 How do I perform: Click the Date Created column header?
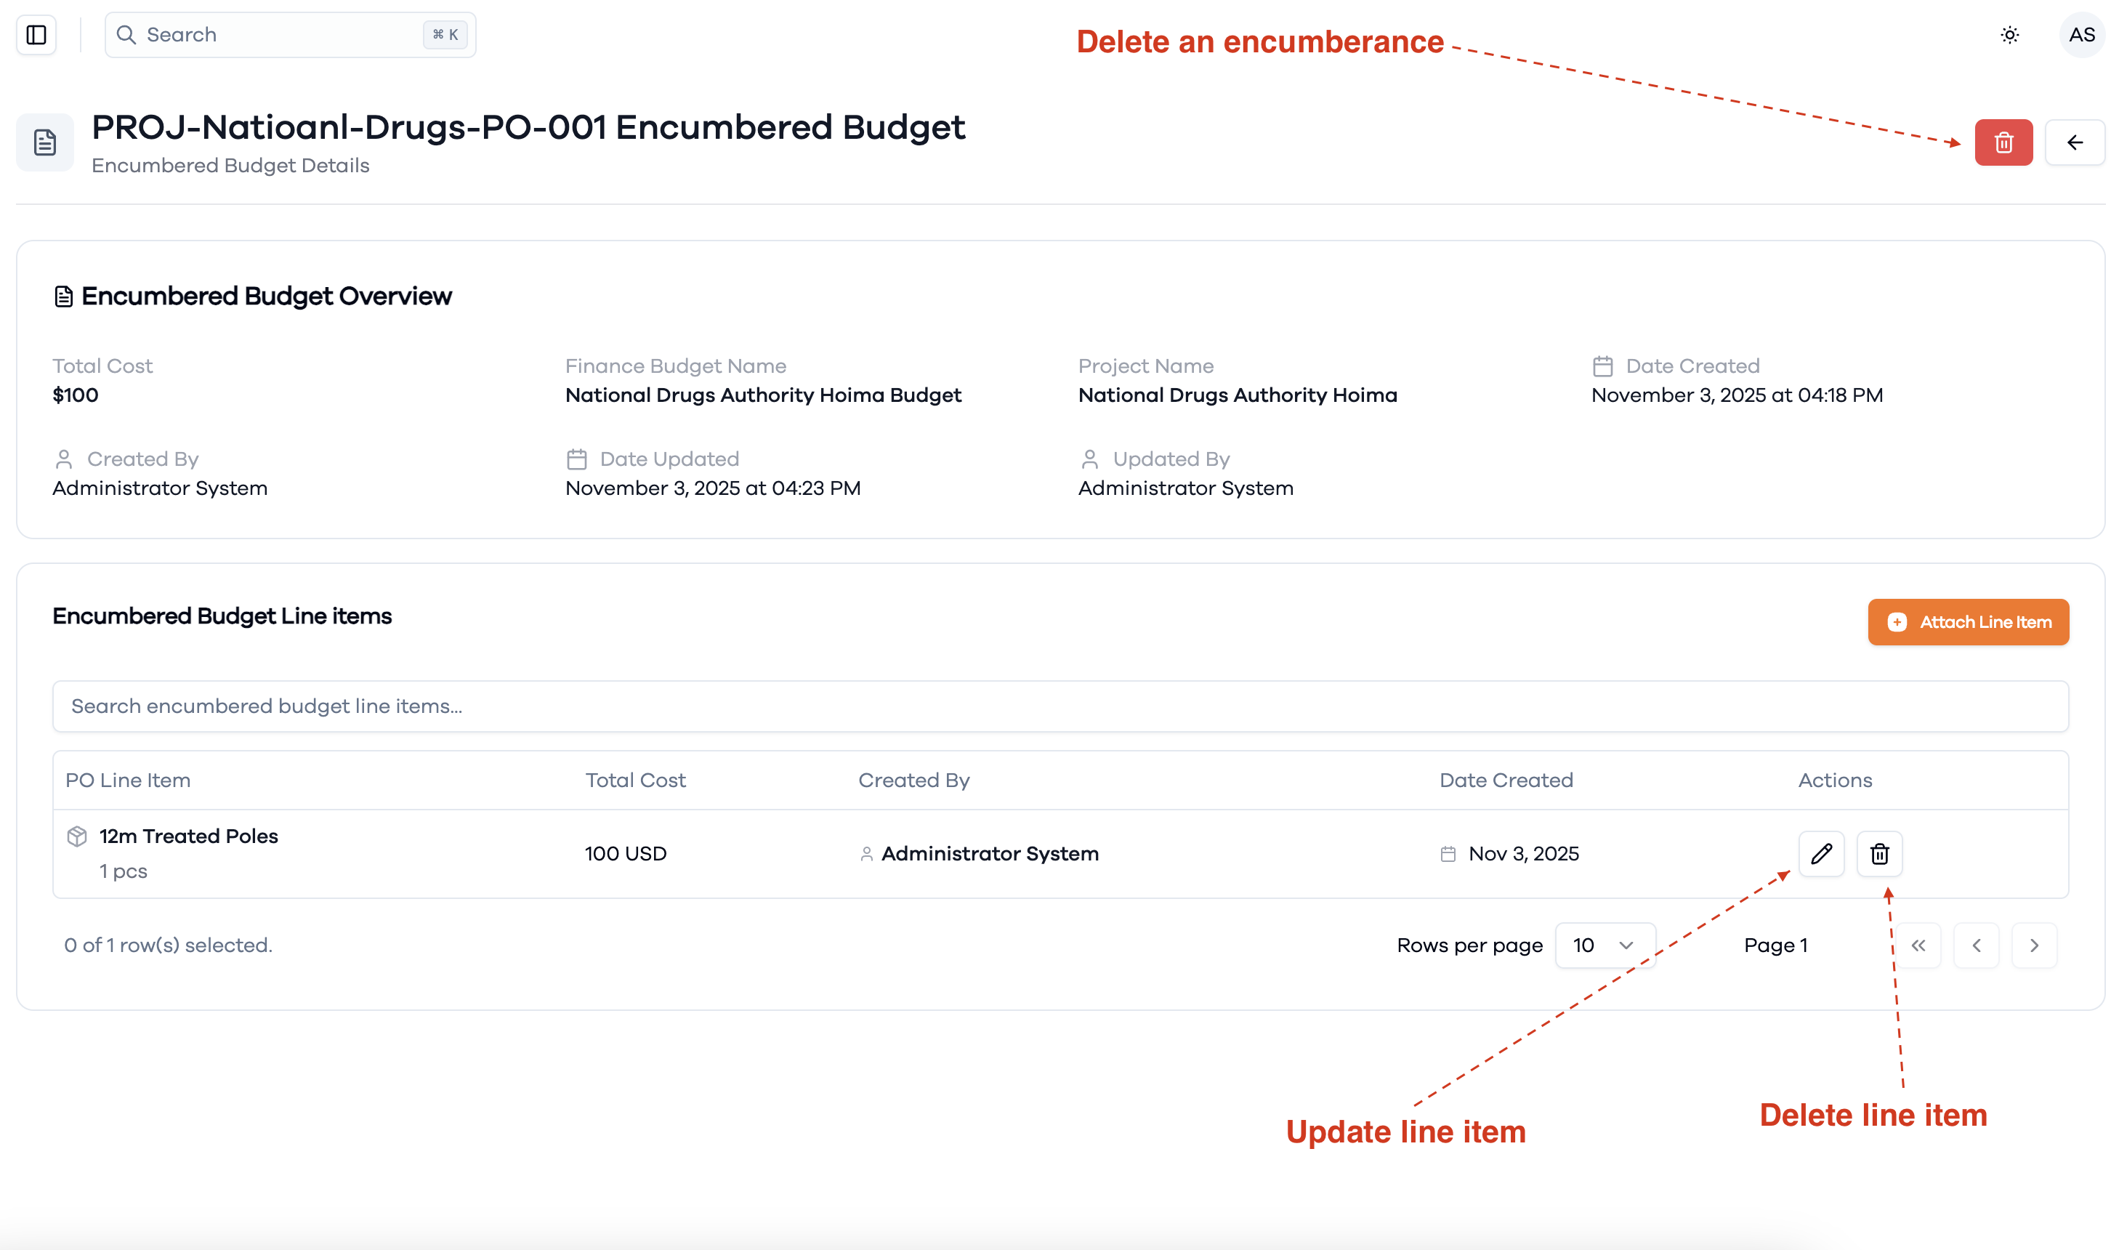tap(1506, 780)
